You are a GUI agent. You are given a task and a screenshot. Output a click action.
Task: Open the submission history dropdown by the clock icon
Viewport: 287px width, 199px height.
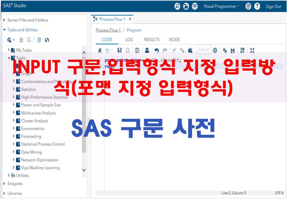[x=109, y=50]
